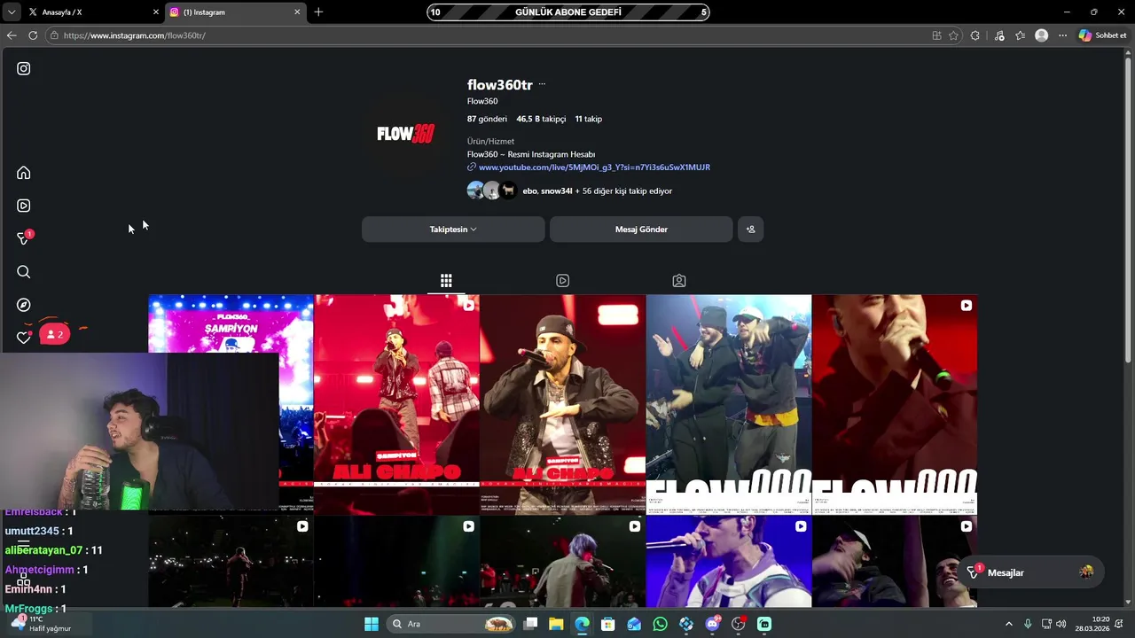Open browser profile avatar icon
Image resolution: width=1135 pixels, height=638 pixels.
(1041, 35)
